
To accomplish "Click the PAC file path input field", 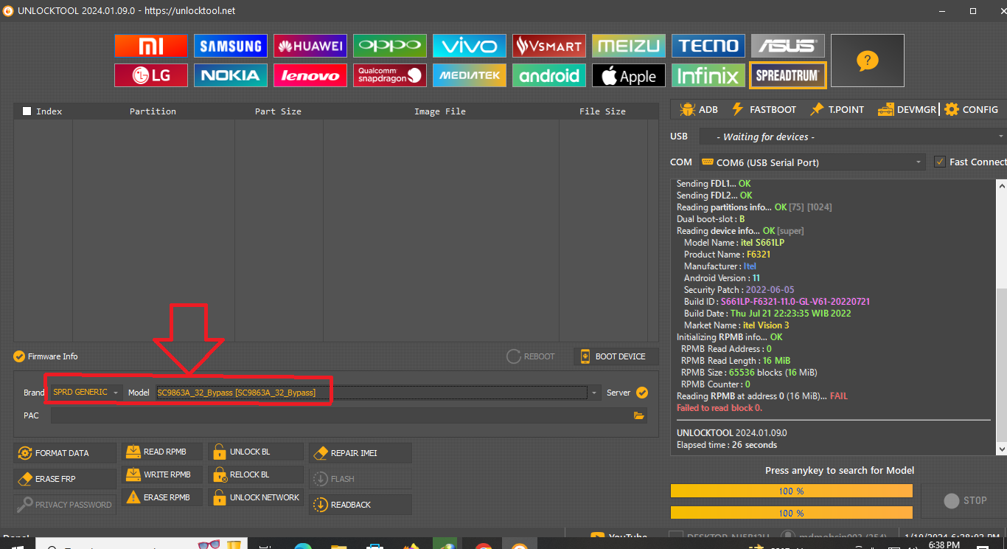I will [339, 416].
